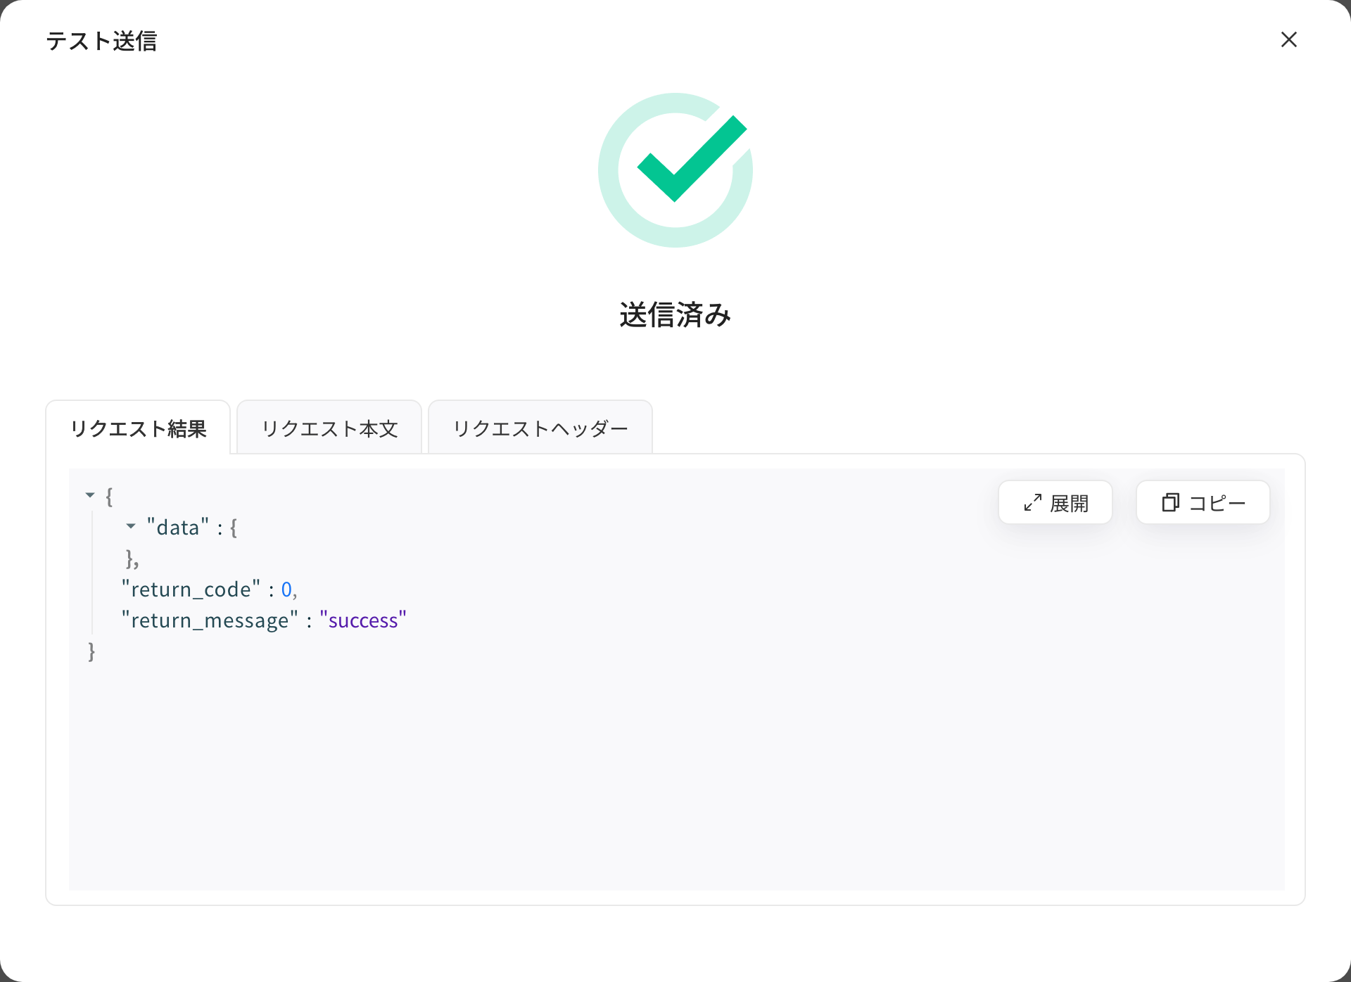Screen dimensions: 1351x982
Task: Open the リクエスト本文 tab
Action: pyautogui.click(x=329, y=428)
